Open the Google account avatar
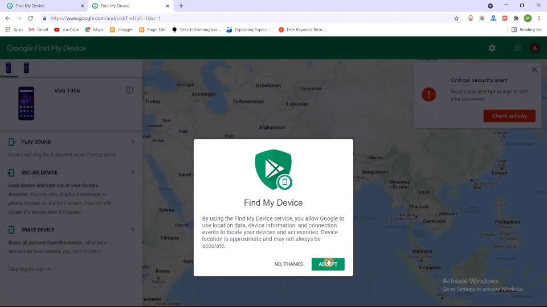This screenshot has width=547, height=307. click(534, 48)
